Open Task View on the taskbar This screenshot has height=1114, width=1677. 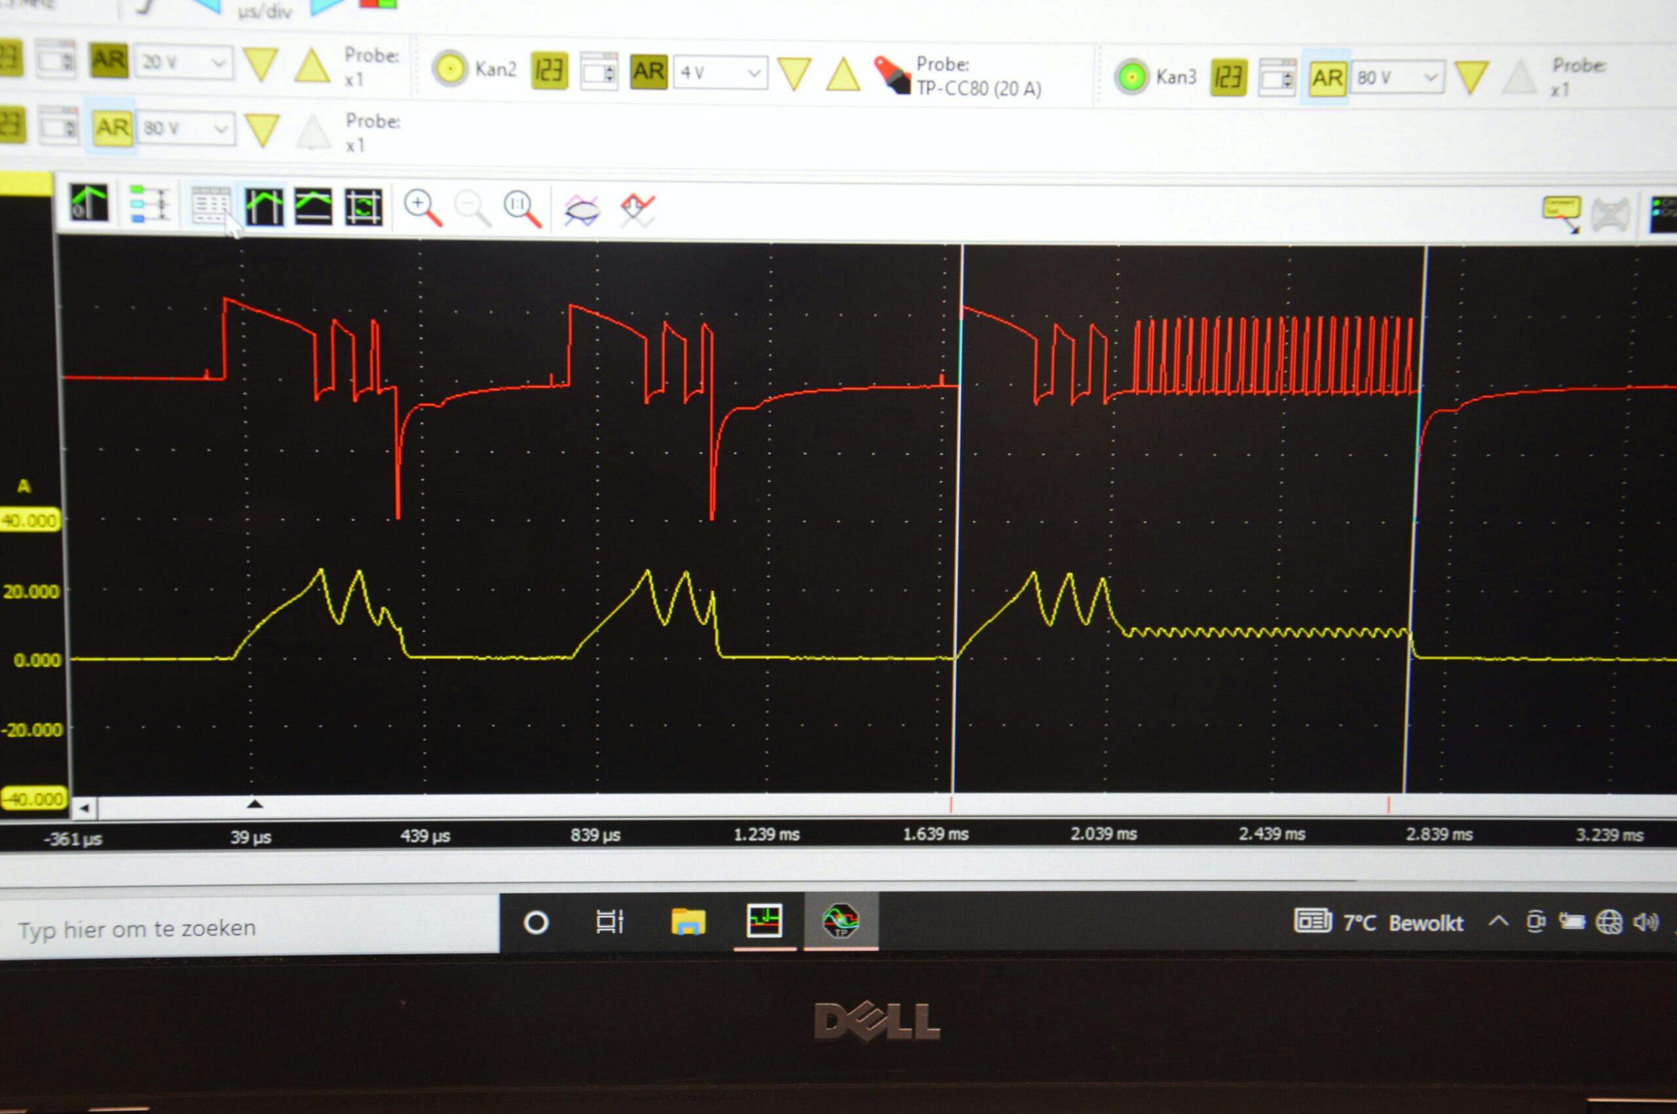pos(609,922)
